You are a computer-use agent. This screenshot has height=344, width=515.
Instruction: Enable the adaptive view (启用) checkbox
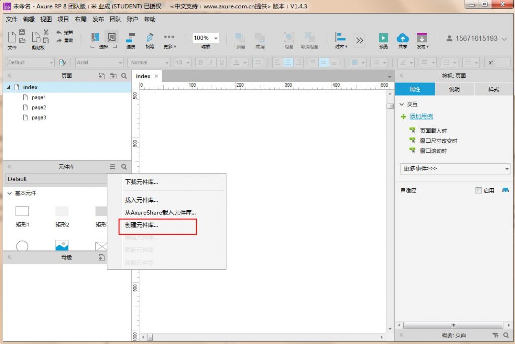click(478, 191)
